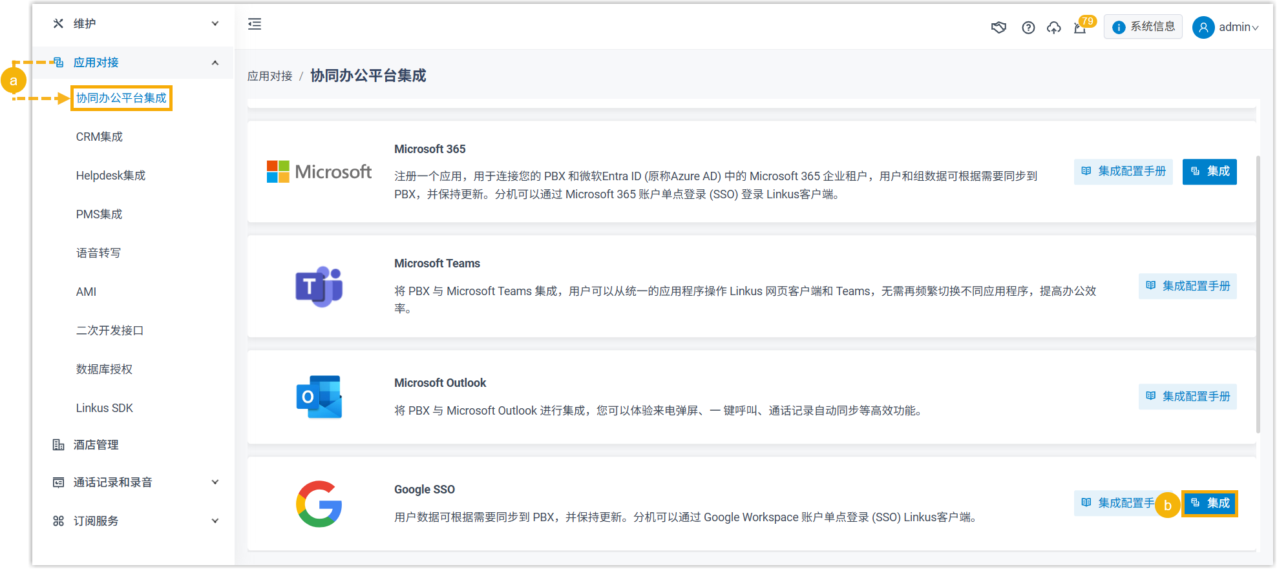The width and height of the screenshot is (1277, 569).
Task: Open the Helpdesk集成 menu item
Action: tap(111, 176)
